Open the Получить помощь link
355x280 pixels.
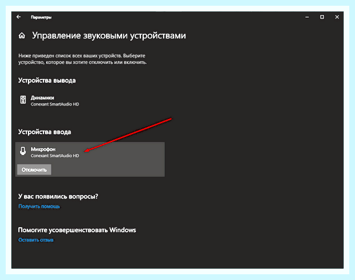point(39,206)
